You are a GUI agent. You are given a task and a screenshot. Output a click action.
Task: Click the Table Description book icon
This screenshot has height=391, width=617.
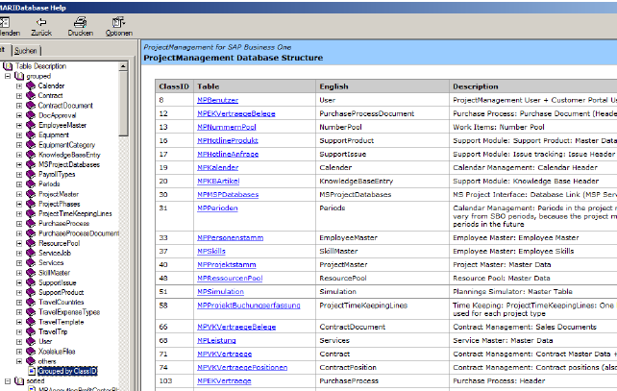click(x=10, y=65)
